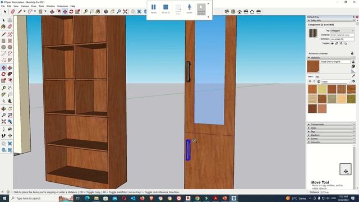
Task: Pick the Circle tool in left toolbar
Action: (x=3, y=47)
